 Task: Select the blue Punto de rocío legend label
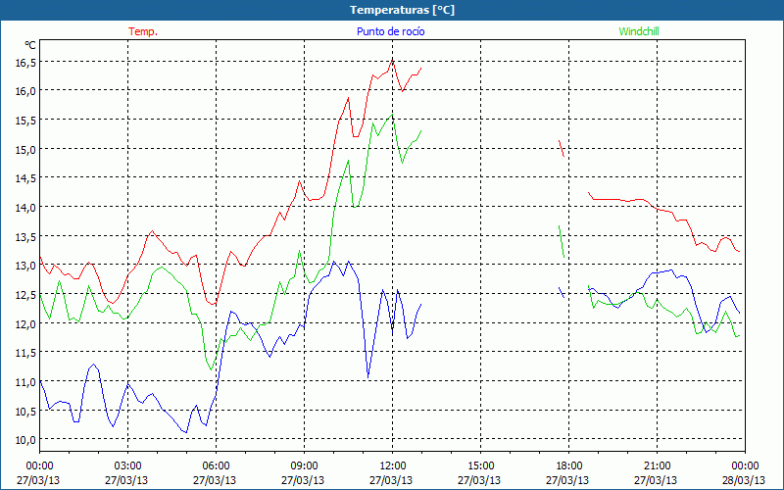pyautogui.click(x=390, y=31)
